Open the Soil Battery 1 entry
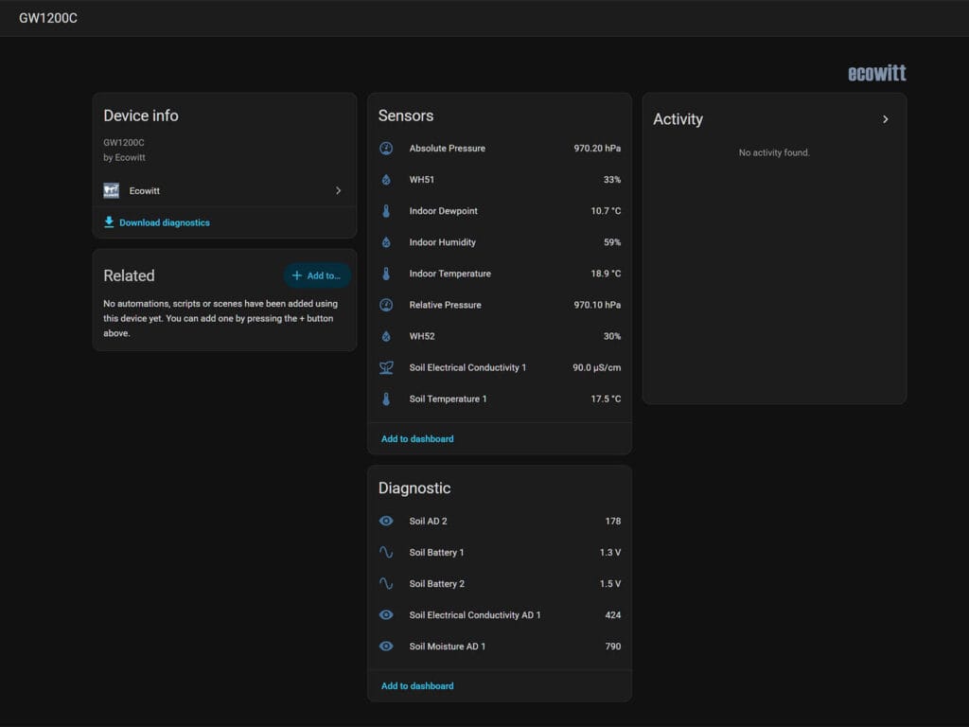Screen dimensions: 969x727 point(500,553)
